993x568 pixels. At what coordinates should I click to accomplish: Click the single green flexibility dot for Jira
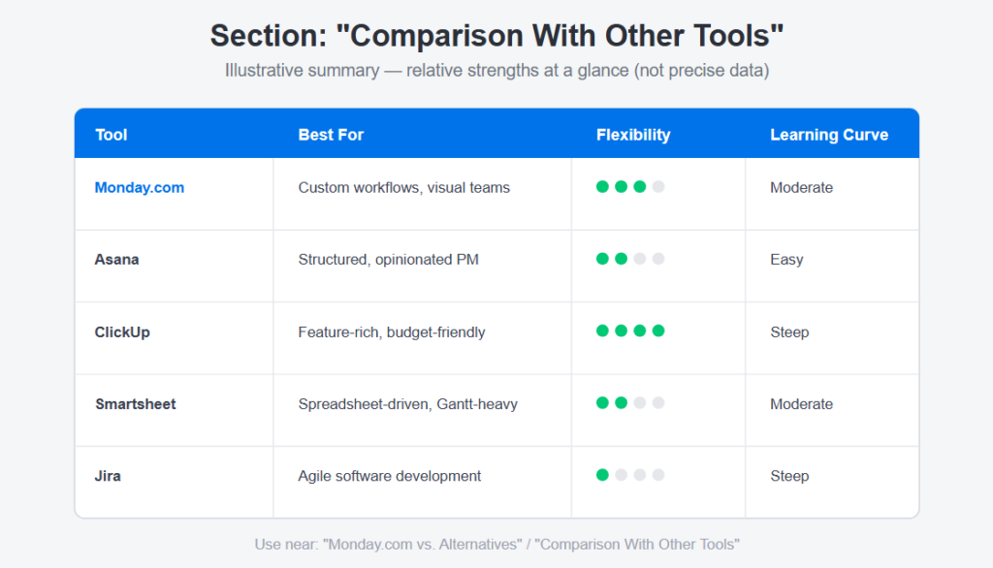(x=602, y=475)
